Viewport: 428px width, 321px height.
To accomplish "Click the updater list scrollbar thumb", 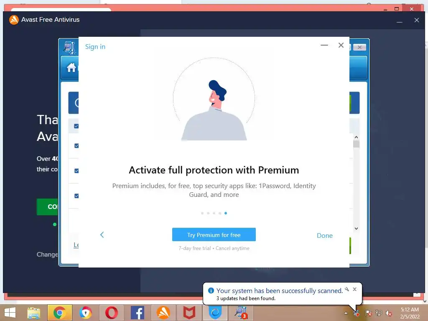I will [356, 144].
